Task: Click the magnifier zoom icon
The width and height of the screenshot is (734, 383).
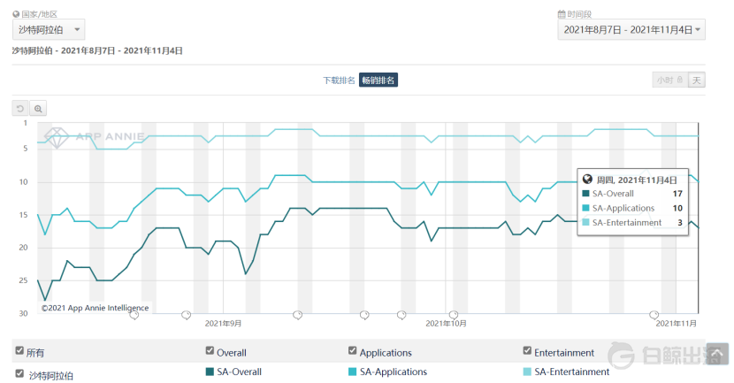Action: [x=38, y=108]
